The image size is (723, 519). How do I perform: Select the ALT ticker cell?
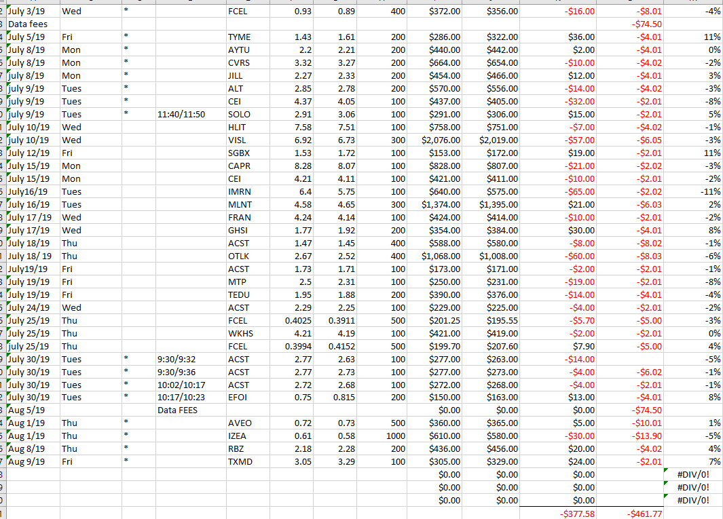[x=248, y=88]
